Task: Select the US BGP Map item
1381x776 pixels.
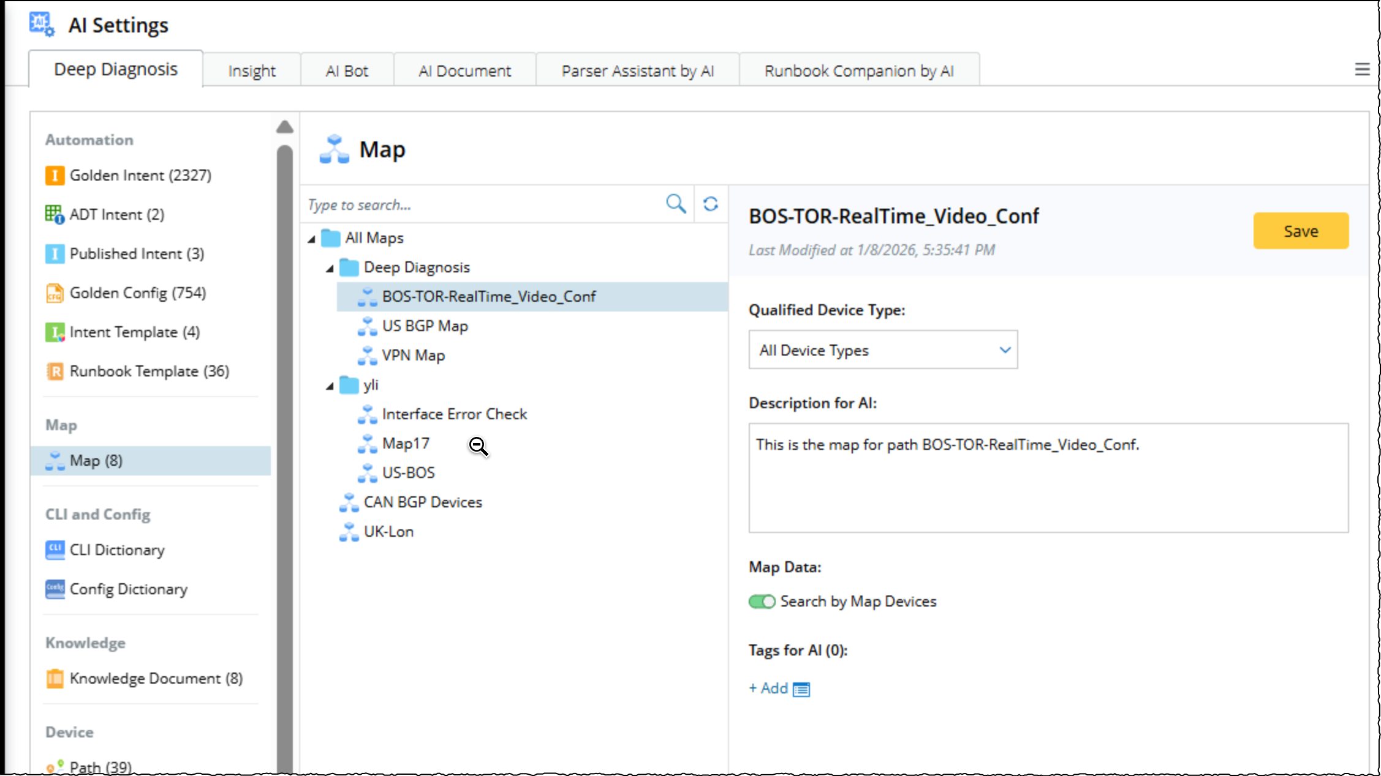Action: tap(425, 326)
